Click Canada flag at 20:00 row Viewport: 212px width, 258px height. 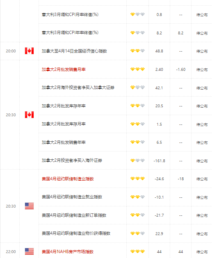(30, 51)
